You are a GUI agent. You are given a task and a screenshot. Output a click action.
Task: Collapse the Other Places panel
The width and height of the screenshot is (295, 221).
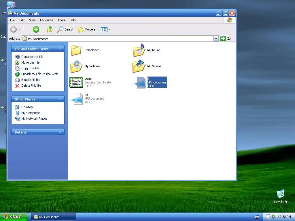[x=60, y=99]
